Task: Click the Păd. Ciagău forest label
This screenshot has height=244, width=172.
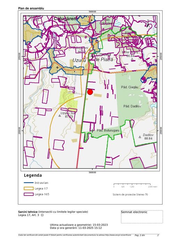Action: tap(130, 87)
